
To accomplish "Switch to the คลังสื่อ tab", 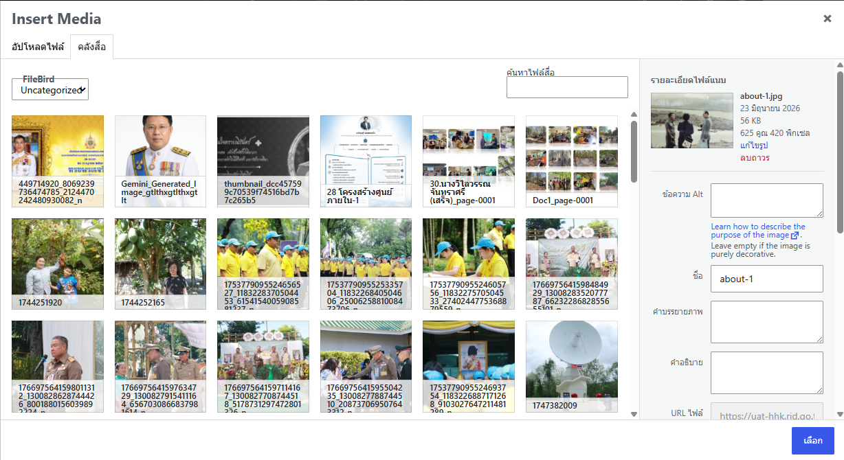I will tap(92, 47).
